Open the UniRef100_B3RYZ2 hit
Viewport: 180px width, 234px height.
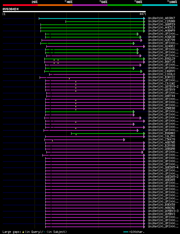point(161,77)
